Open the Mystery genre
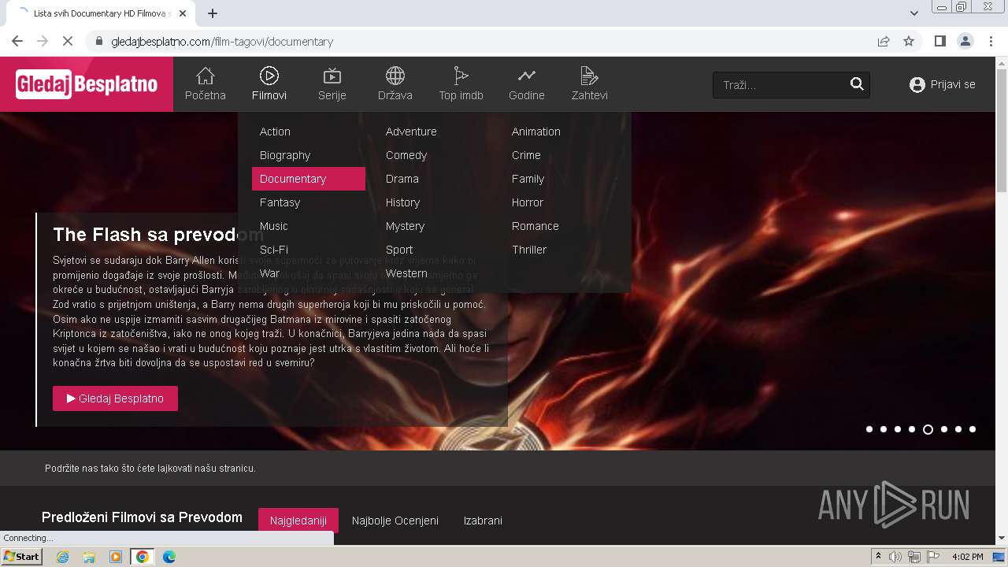 pyautogui.click(x=405, y=226)
